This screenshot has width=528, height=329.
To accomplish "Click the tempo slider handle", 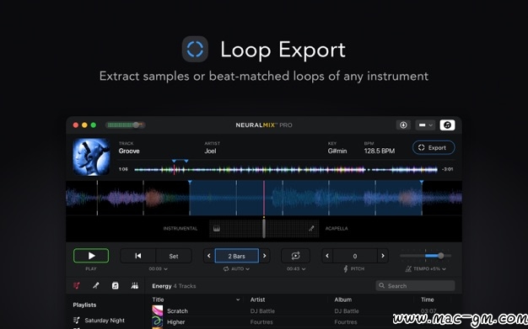I will pos(440,256).
